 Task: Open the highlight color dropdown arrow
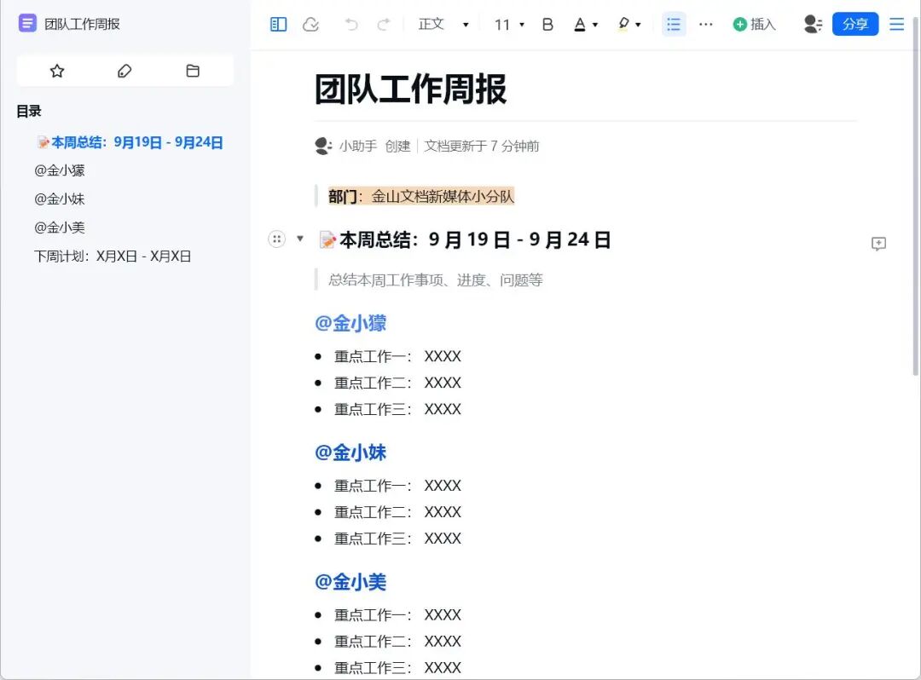click(638, 25)
